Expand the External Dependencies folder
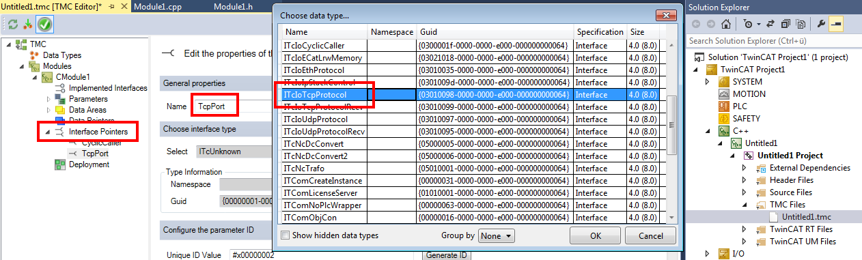862x260 pixels. pyautogui.click(x=745, y=168)
